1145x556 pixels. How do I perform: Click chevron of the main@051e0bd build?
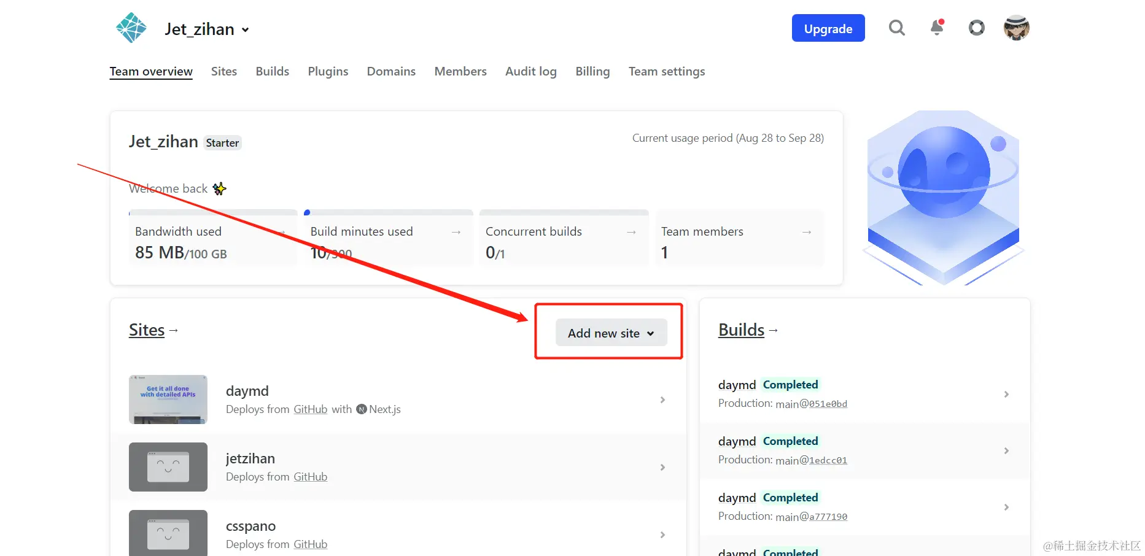1006,394
